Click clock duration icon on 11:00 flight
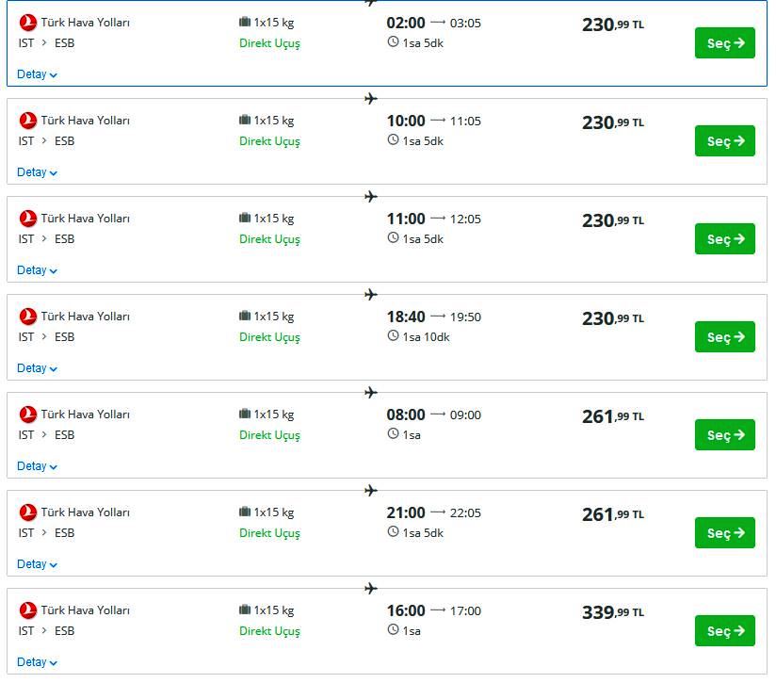 [393, 237]
